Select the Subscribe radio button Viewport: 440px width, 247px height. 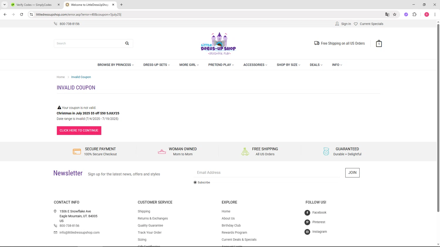click(x=195, y=182)
